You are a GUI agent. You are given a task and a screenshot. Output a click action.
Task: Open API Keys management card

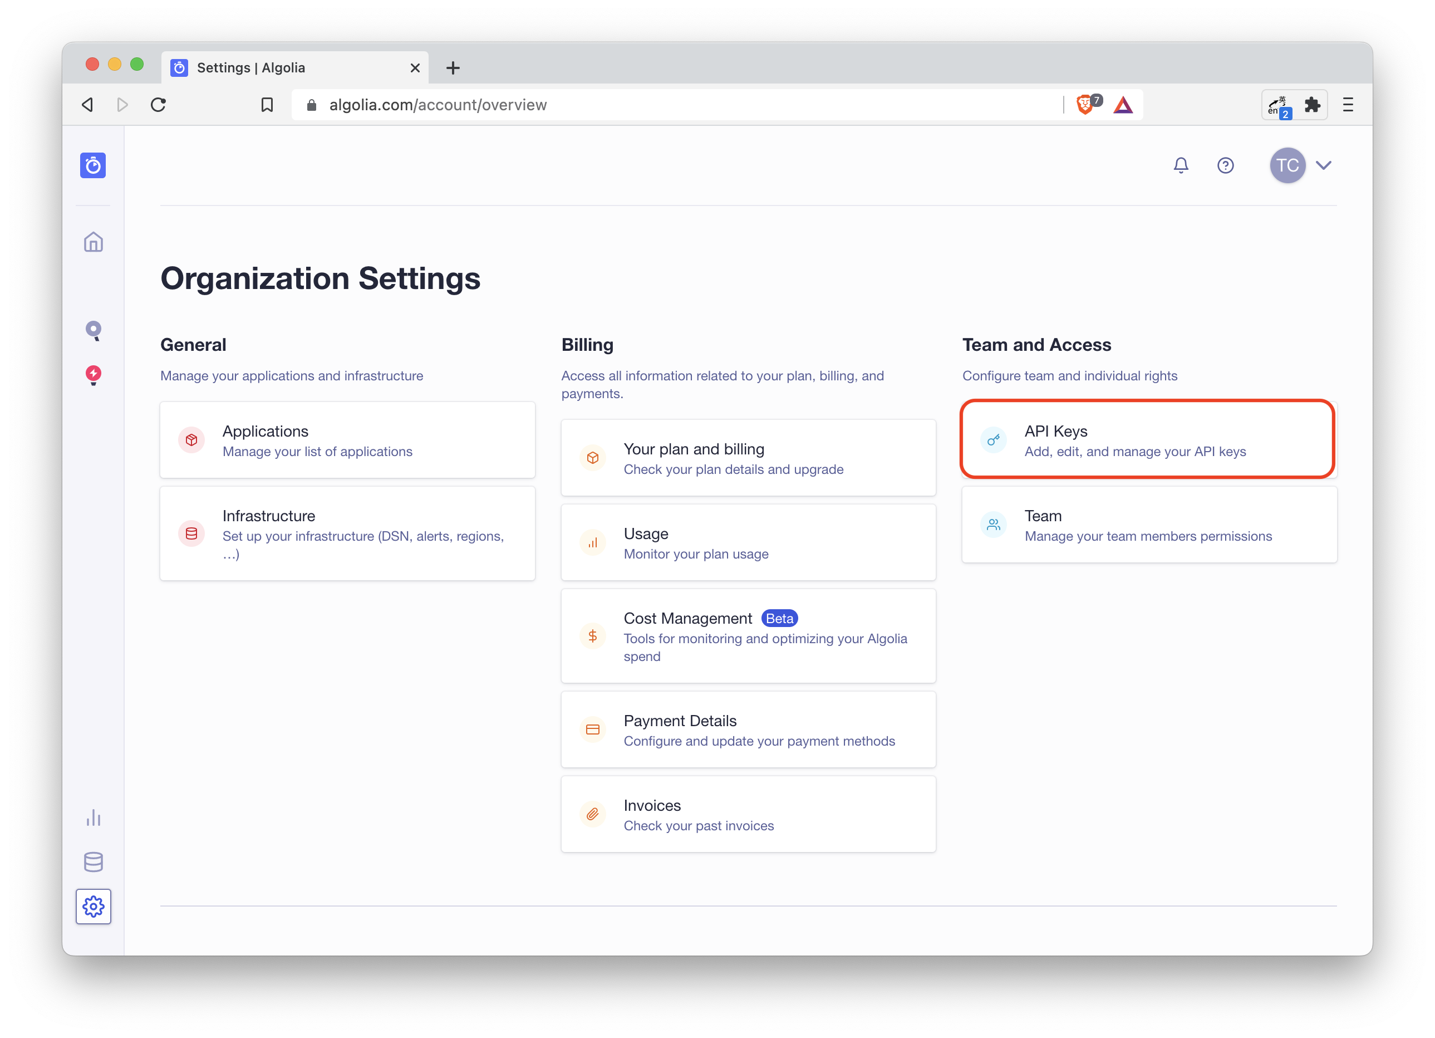(x=1147, y=439)
